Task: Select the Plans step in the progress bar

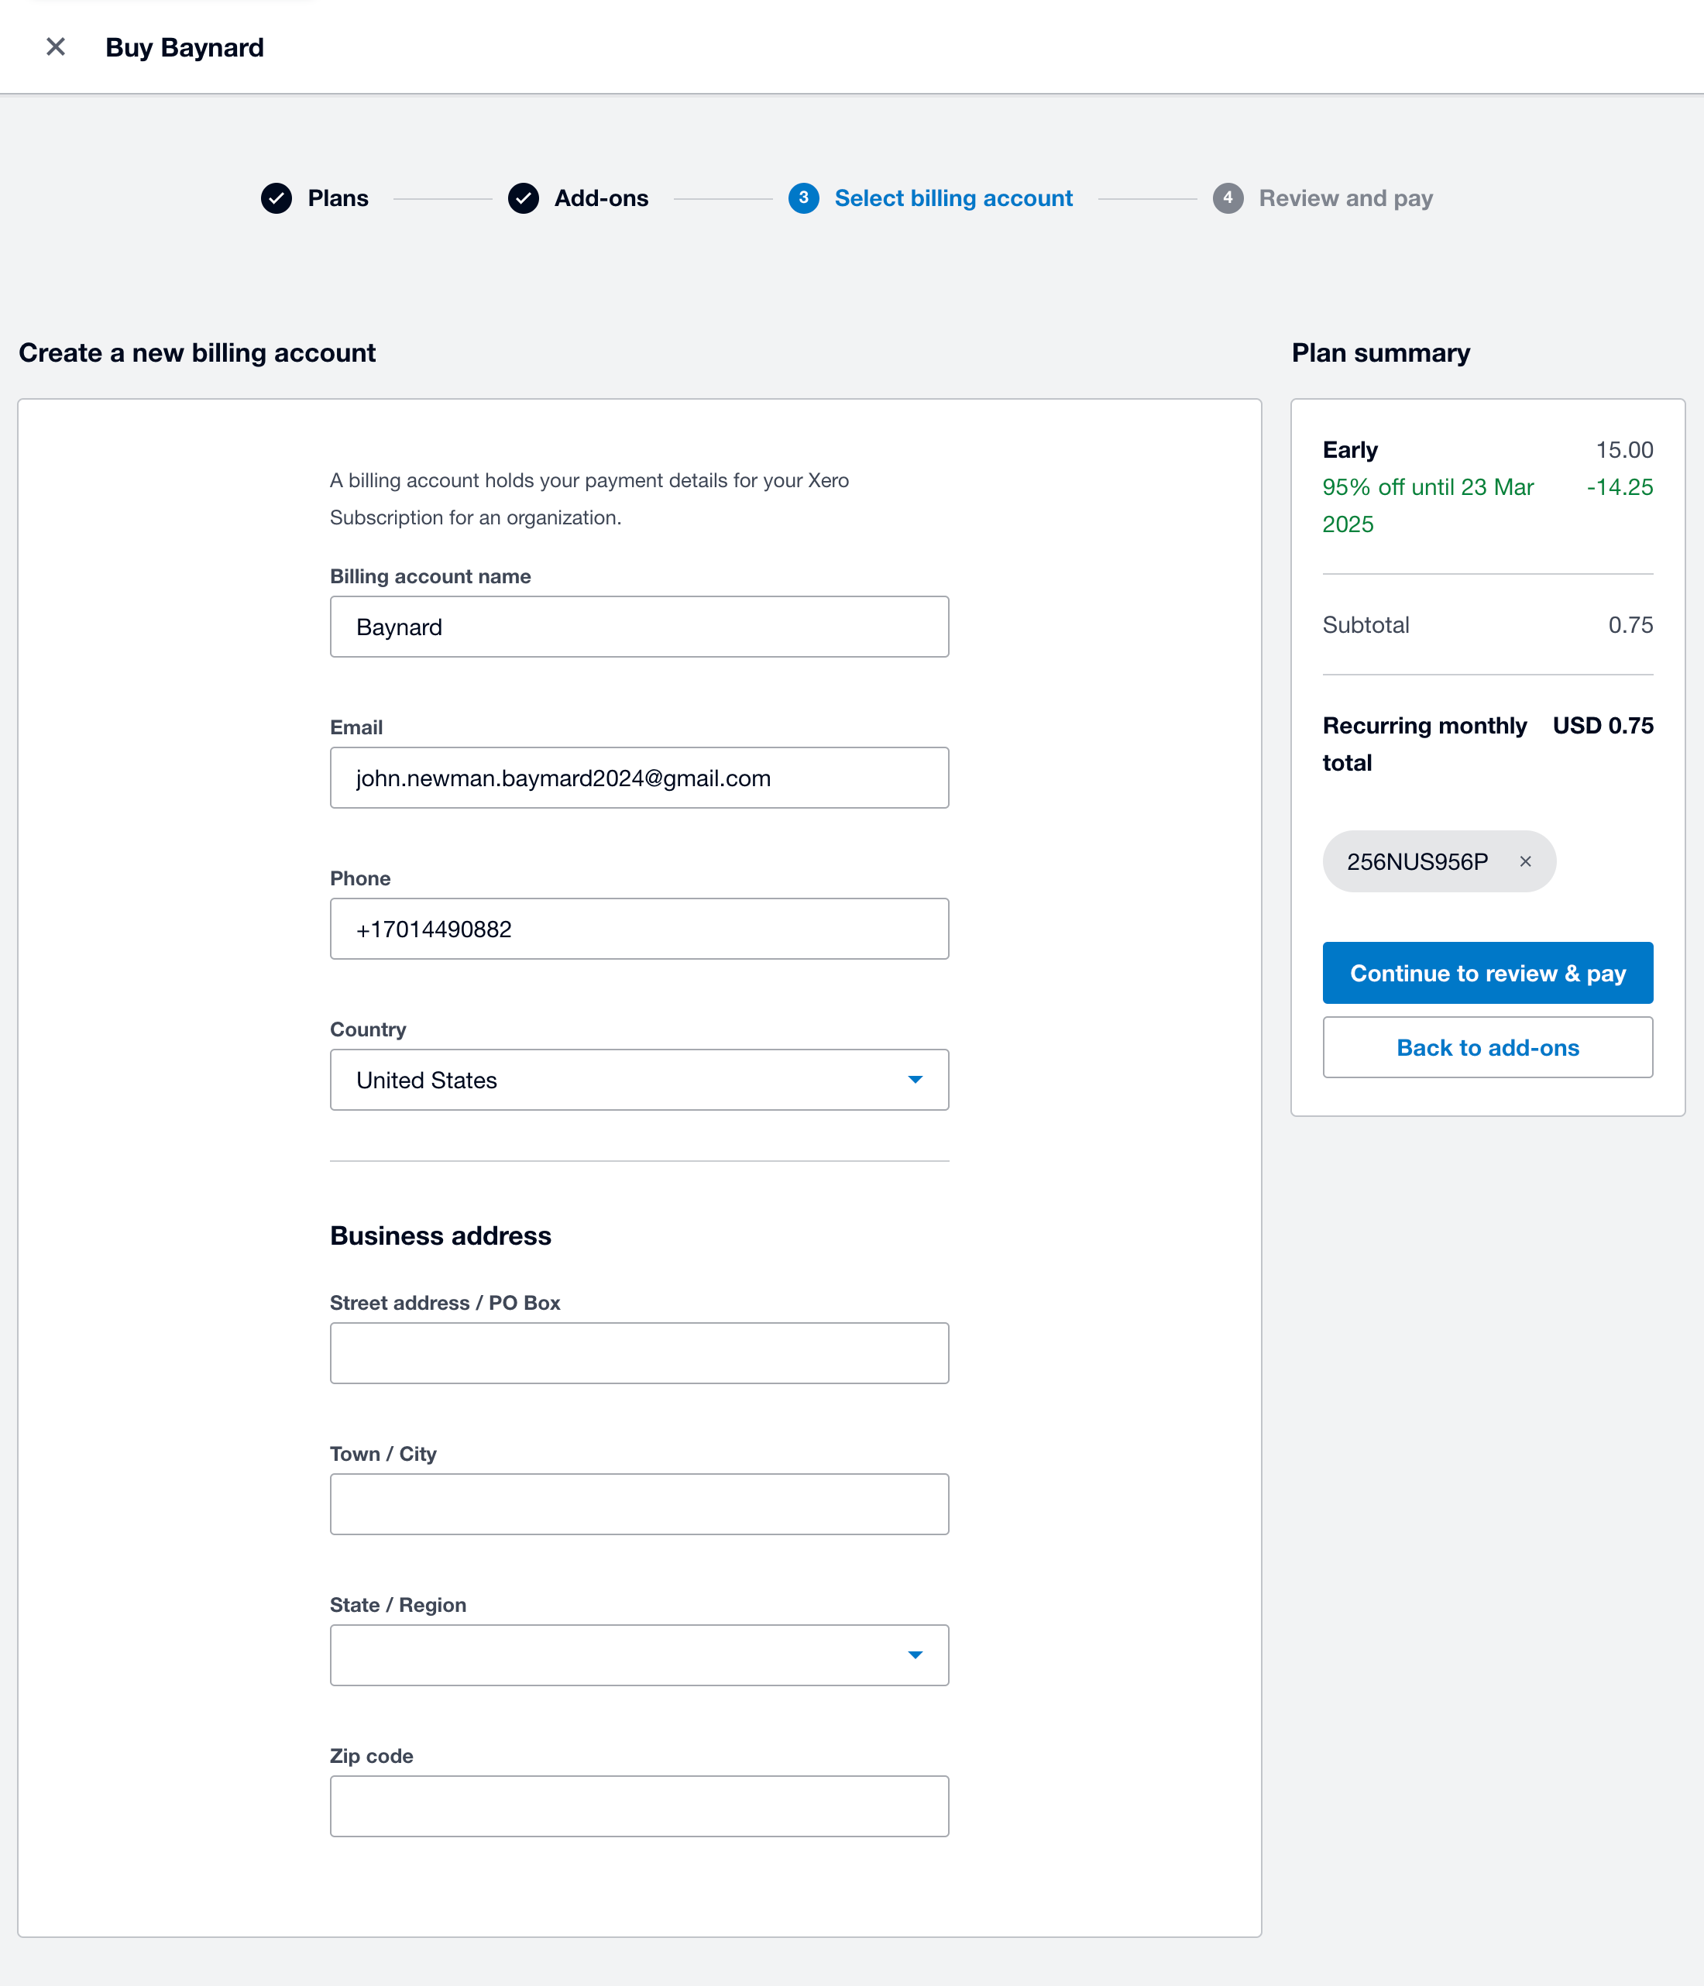Action: [x=338, y=198]
